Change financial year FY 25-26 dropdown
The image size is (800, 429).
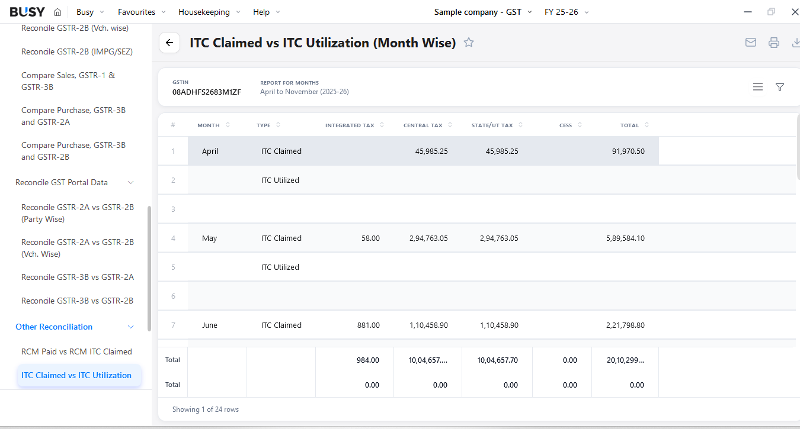point(567,12)
